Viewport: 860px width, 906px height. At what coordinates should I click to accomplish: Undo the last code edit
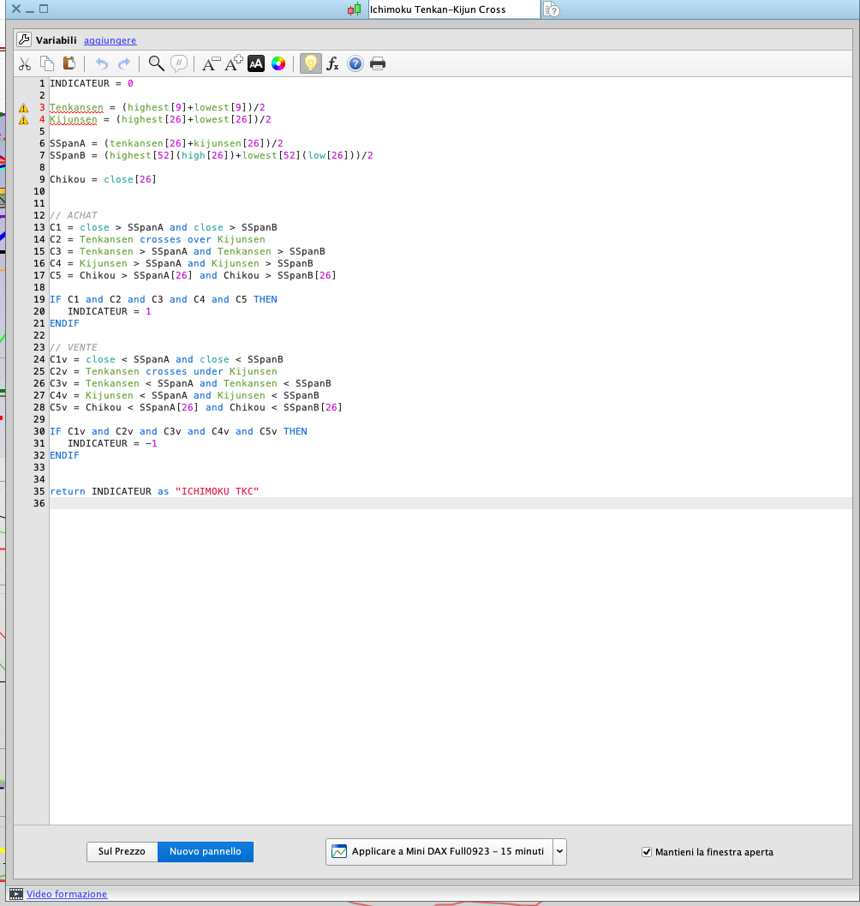point(102,63)
